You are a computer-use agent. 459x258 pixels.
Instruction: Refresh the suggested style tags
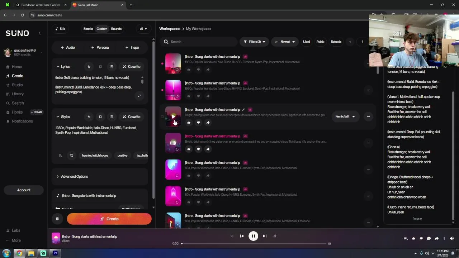pos(72,156)
